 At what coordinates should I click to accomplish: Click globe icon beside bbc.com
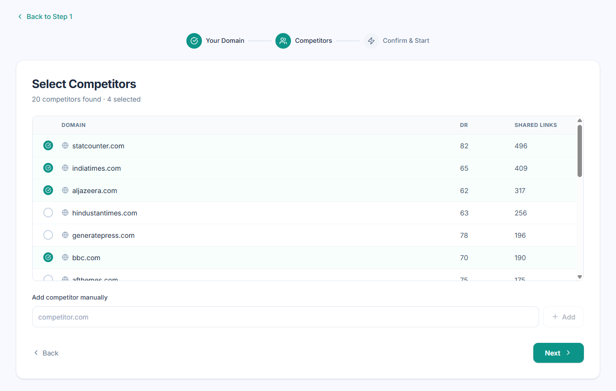pos(65,257)
